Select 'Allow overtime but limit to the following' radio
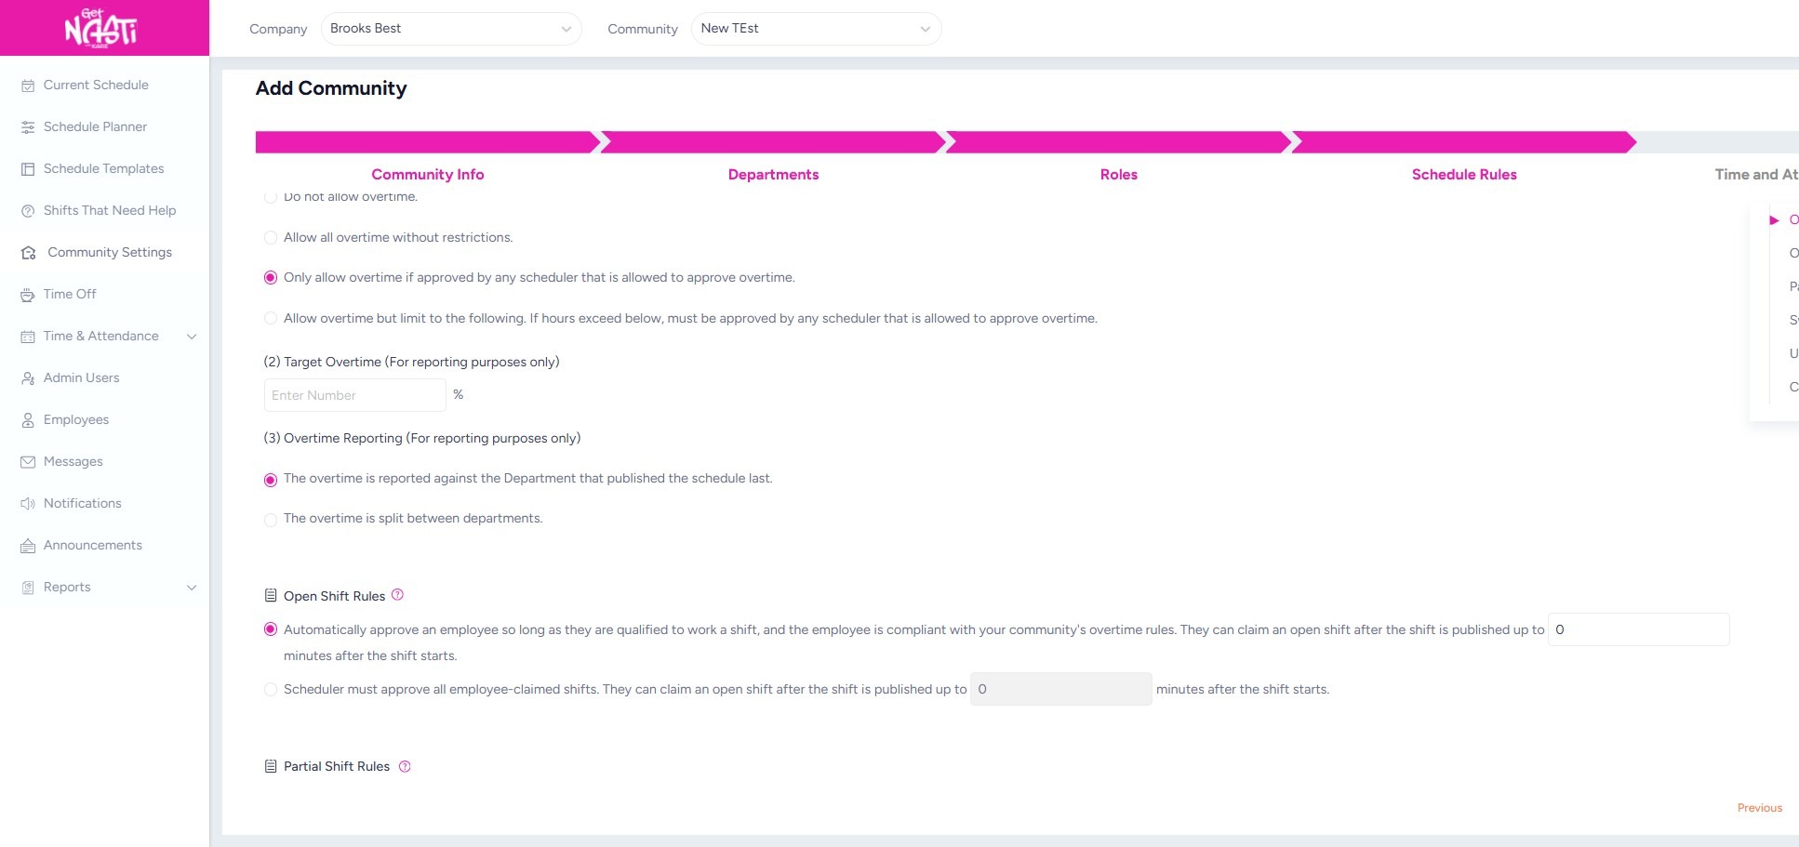The width and height of the screenshot is (1799, 847). coord(271,319)
